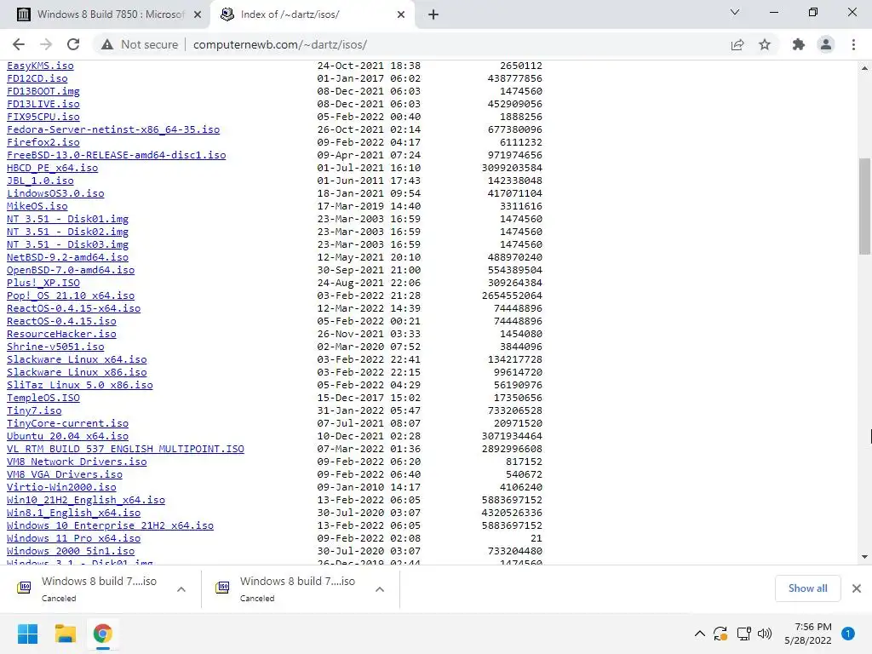
Task: Share this page via share icon
Action: coord(737,44)
